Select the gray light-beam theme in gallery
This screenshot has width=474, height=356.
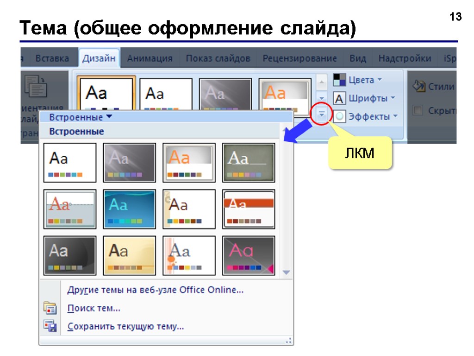pyautogui.click(x=130, y=163)
